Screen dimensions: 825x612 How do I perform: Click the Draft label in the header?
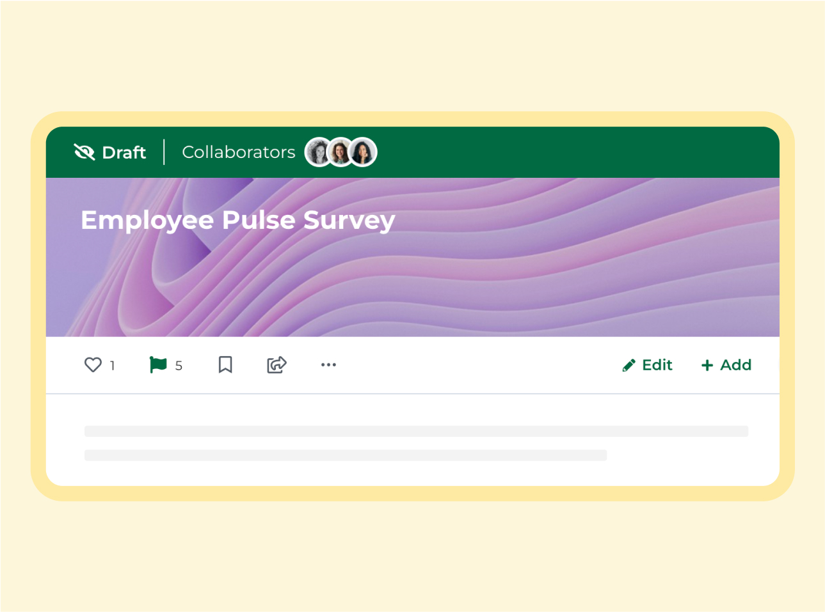124,152
